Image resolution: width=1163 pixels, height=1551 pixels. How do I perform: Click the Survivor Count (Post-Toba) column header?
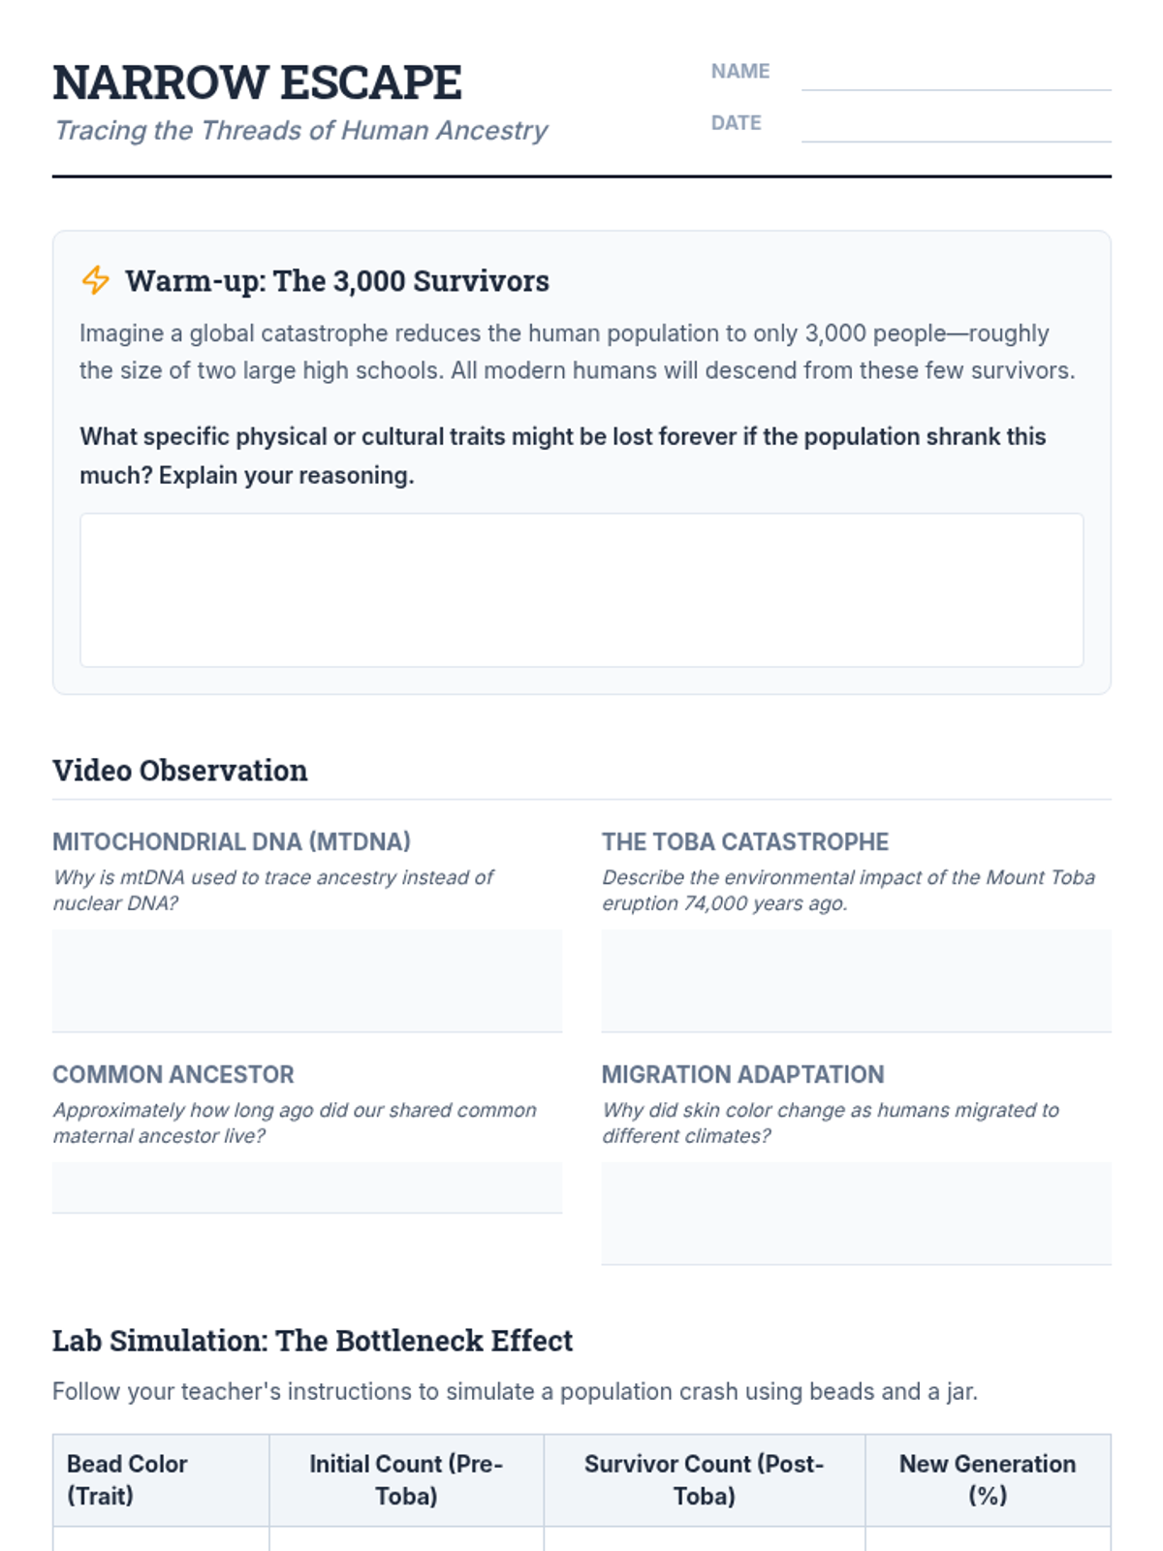(704, 1479)
